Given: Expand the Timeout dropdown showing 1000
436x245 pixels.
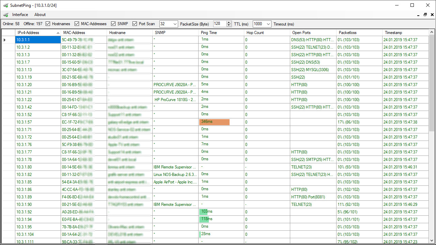Looking at the screenshot, I should pyautogui.click(x=268, y=24).
